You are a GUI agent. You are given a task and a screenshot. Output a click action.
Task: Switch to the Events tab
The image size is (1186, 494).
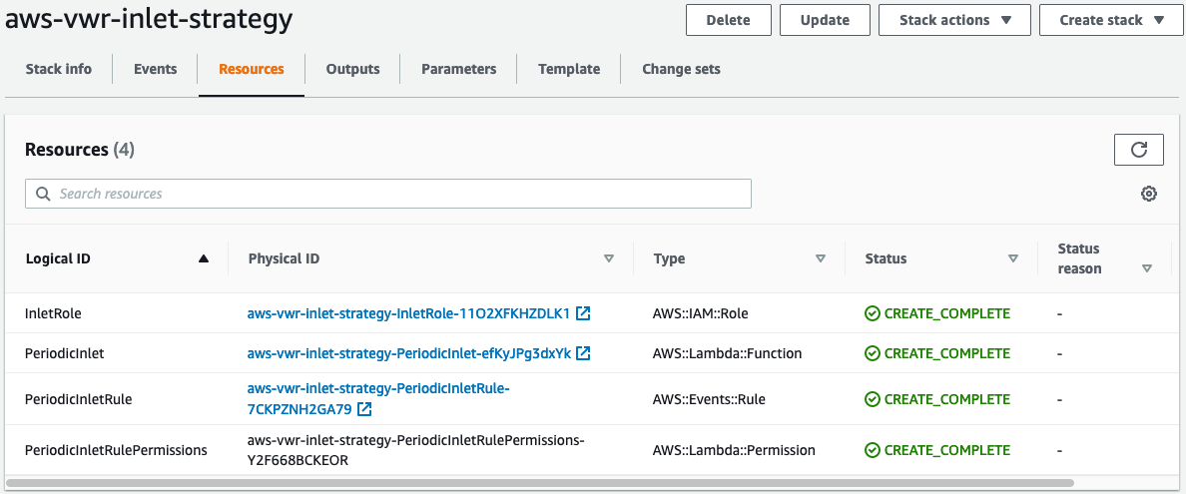(x=155, y=69)
